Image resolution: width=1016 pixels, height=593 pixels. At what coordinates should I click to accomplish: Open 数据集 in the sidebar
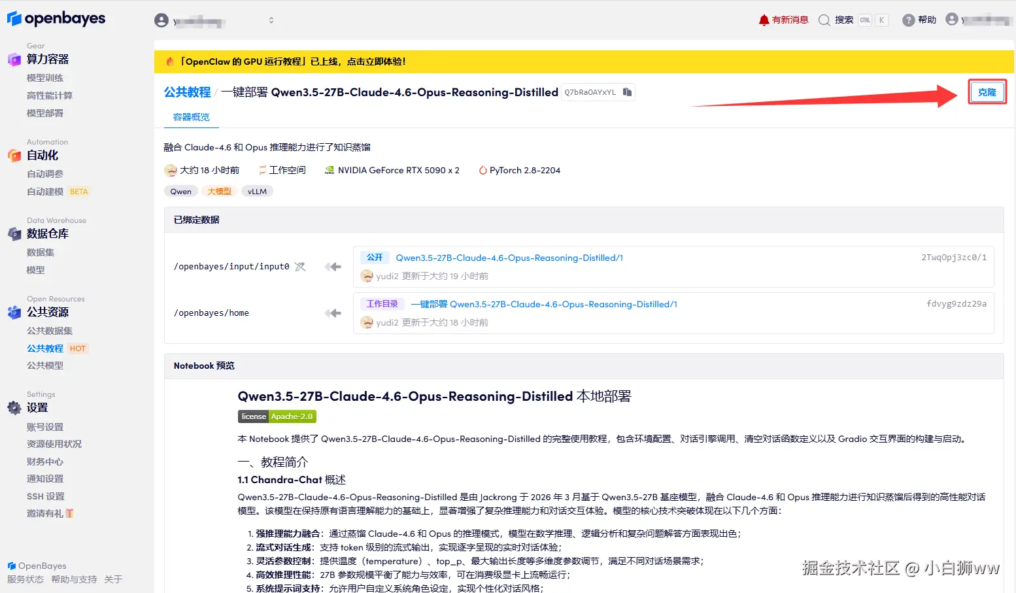click(41, 252)
